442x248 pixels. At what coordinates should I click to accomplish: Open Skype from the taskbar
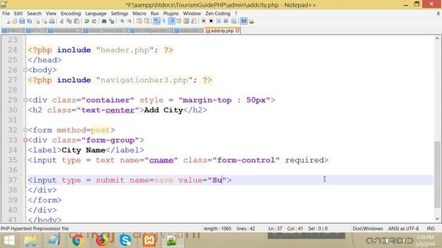coord(125,240)
